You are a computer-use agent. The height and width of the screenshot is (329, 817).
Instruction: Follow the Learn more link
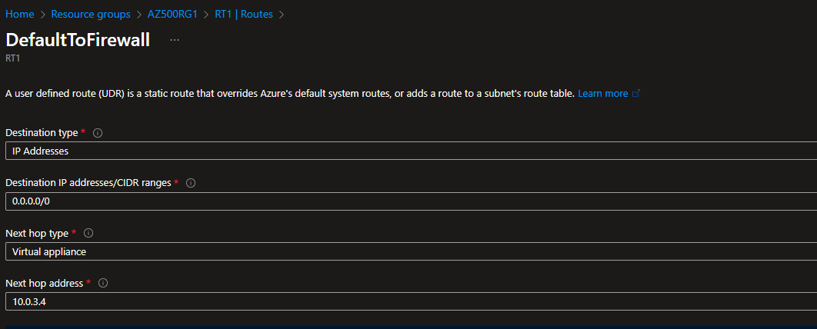pos(602,93)
